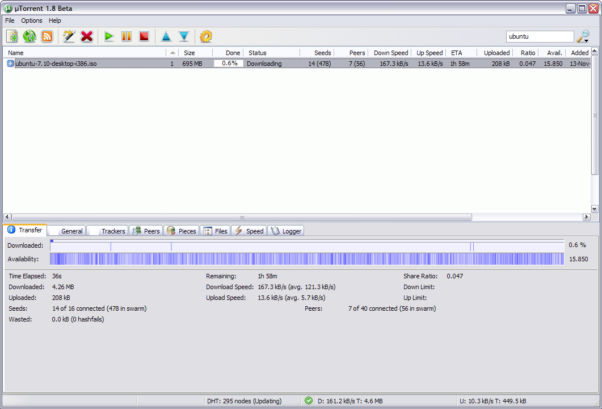Click the 695 MB size cell

192,64
